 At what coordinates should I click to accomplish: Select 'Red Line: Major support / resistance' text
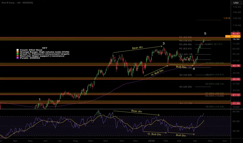pyautogui.click(x=42, y=56)
